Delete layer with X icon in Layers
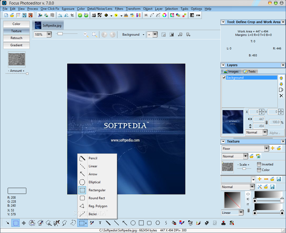This screenshot has height=233, width=286. tap(281, 96)
